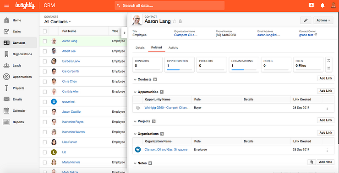Open Reports from the sidebar
Image resolution: width=339 pixels, height=173 pixels.
[18, 122]
